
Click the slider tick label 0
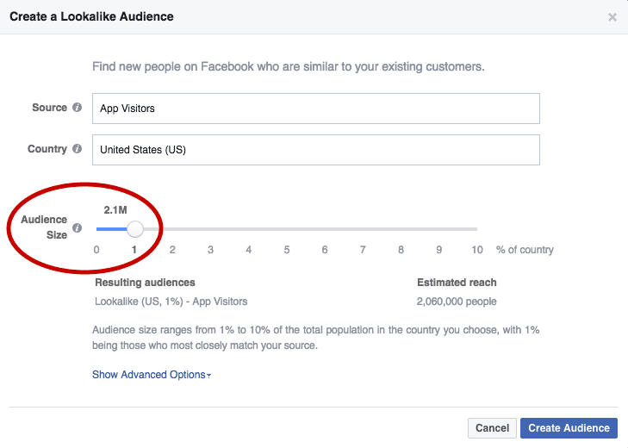pyautogui.click(x=96, y=250)
